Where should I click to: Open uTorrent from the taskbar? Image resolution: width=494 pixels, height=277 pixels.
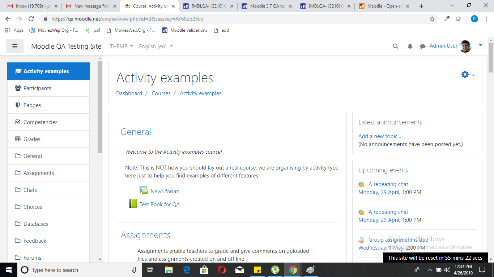[275, 270]
